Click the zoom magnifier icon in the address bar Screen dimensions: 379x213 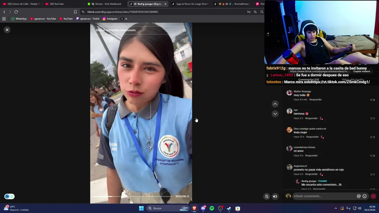(x=262, y=12)
